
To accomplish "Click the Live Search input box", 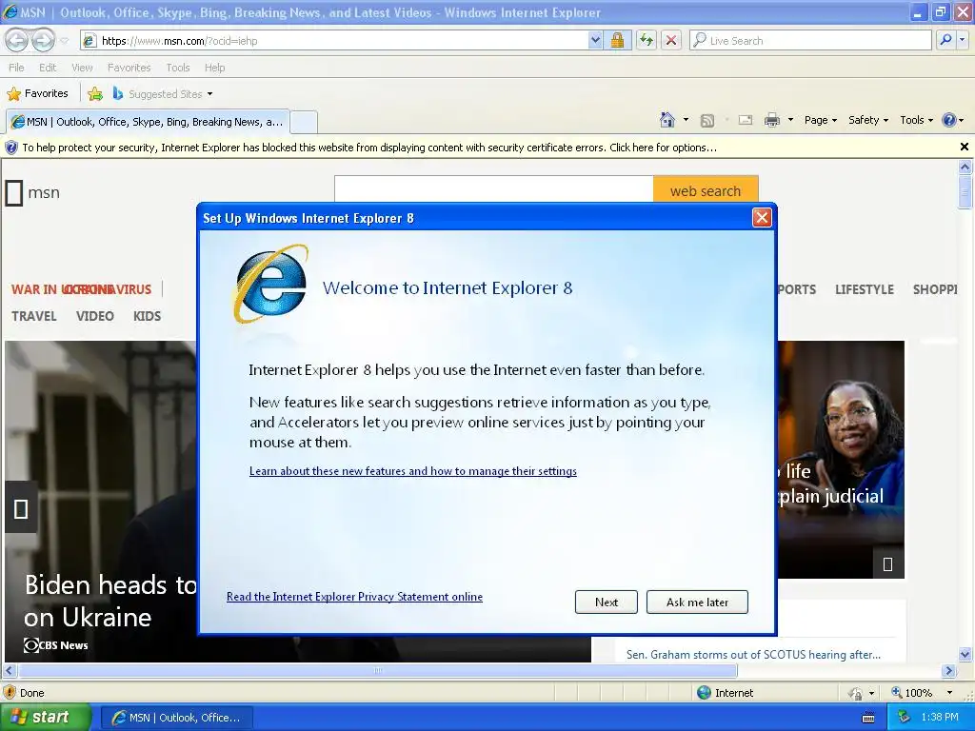I will tap(811, 40).
